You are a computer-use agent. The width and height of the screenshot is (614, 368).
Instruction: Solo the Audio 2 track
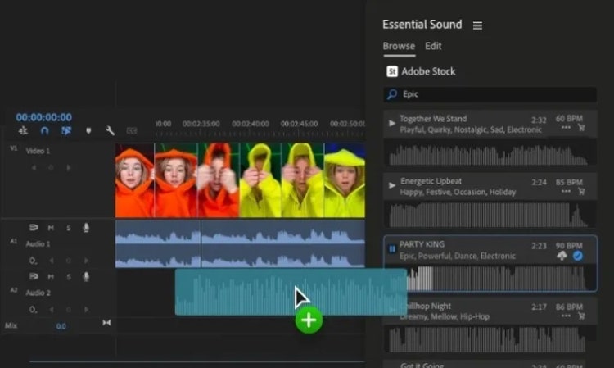(x=68, y=277)
